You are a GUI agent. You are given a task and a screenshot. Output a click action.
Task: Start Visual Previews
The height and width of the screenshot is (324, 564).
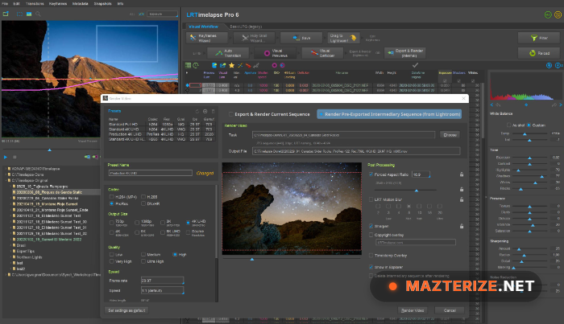[x=275, y=53]
